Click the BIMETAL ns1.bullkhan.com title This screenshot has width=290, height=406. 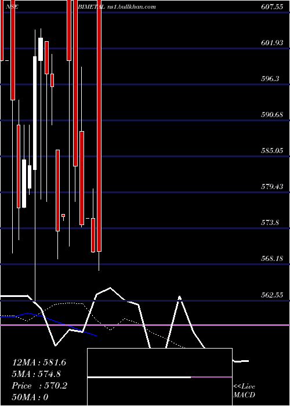117,7
